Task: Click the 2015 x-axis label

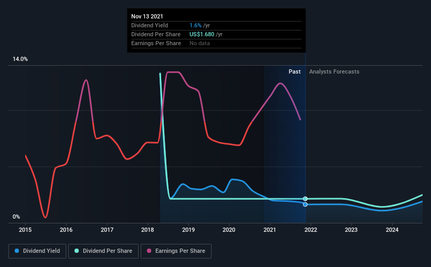Action: (25, 230)
